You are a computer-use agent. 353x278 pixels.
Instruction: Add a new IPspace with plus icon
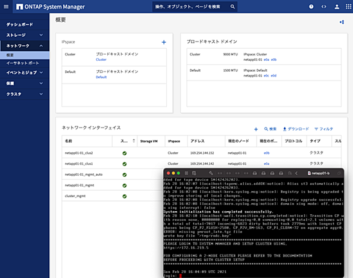(x=164, y=42)
